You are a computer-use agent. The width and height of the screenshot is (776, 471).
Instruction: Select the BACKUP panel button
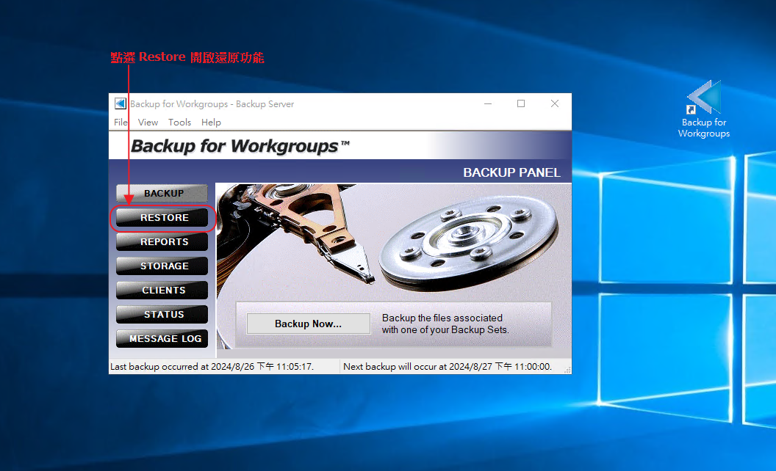point(162,193)
